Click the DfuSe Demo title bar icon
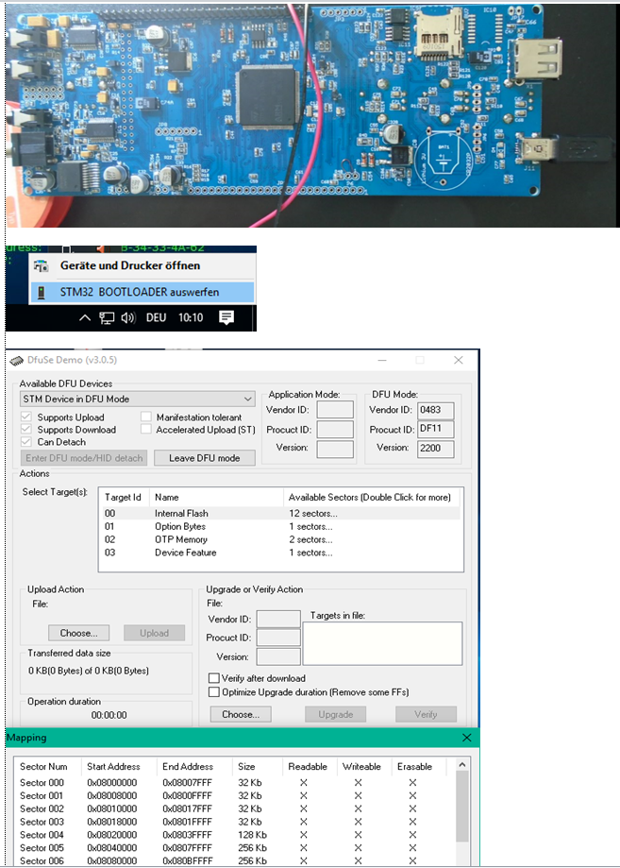The height and width of the screenshot is (868, 620). pyautogui.click(x=15, y=360)
